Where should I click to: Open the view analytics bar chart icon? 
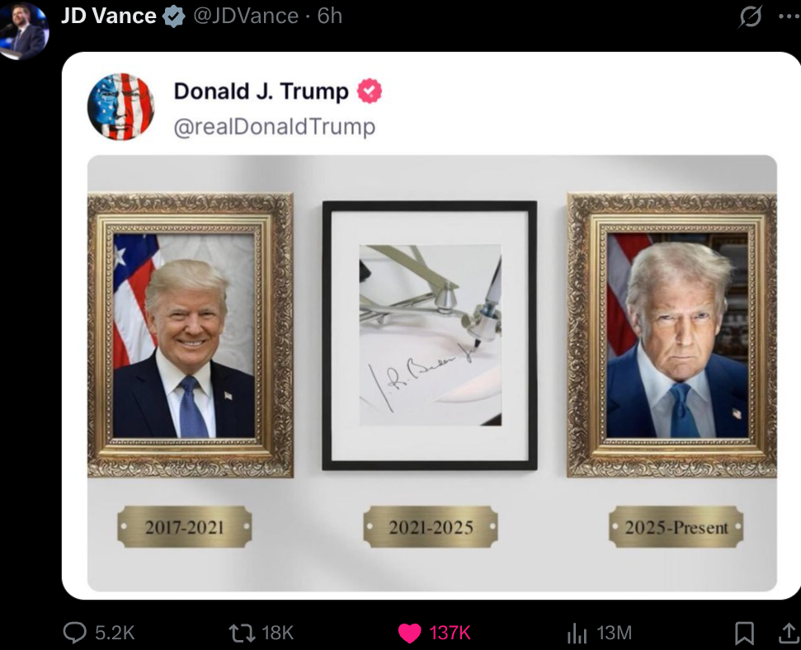[x=577, y=634]
